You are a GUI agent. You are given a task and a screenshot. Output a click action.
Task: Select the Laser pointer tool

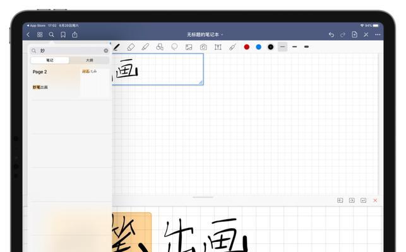tap(232, 47)
